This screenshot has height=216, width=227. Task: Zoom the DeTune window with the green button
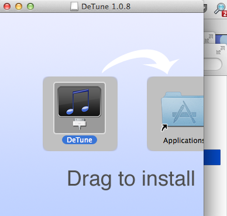pos(30,6)
